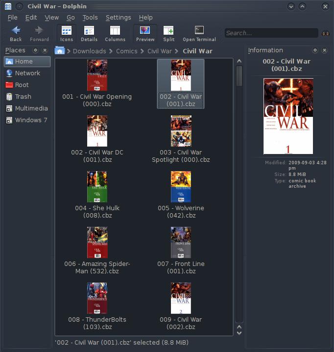Select 006 - Amazing Spider-Man (532).cbz thumbnail

[x=97, y=242]
